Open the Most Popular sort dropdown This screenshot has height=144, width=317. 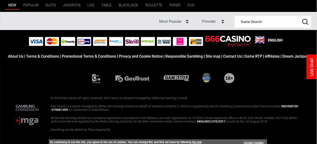(174, 21)
